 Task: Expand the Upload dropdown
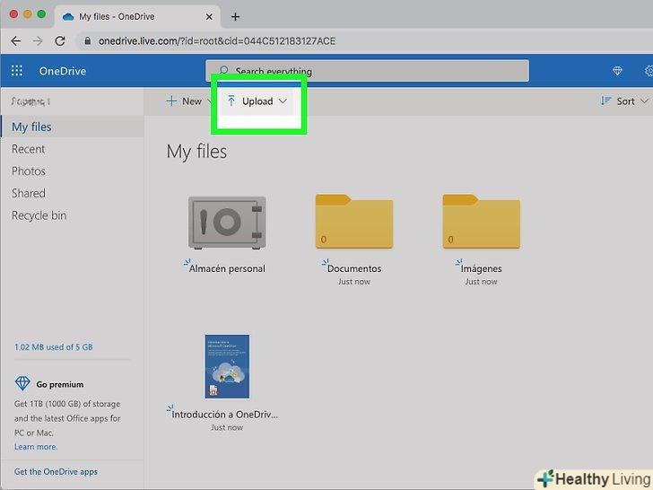pyautogui.click(x=258, y=101)
